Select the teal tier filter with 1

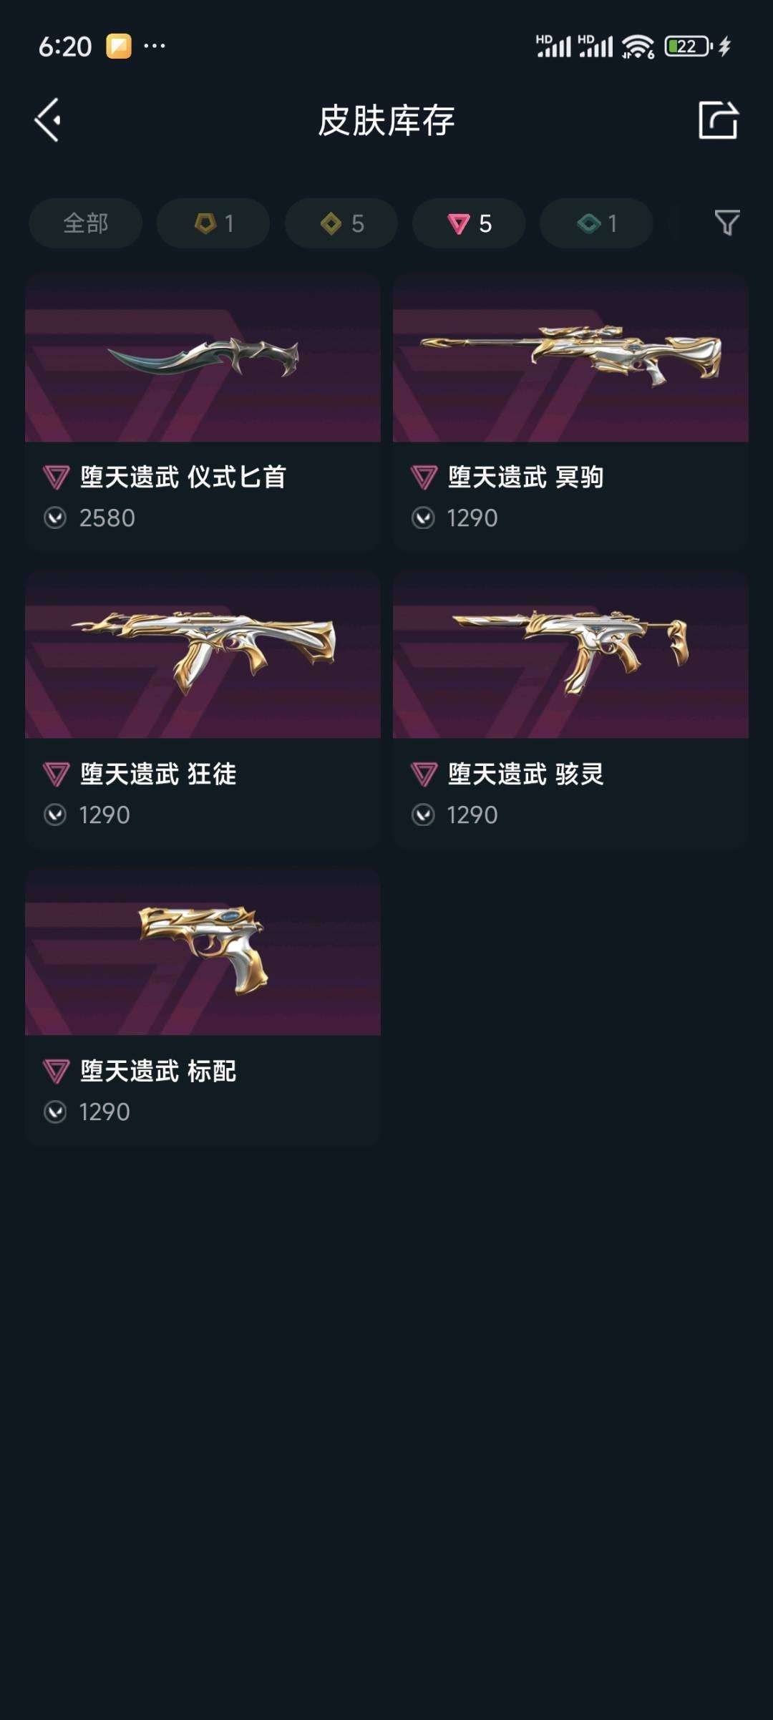tap(596, 223)
